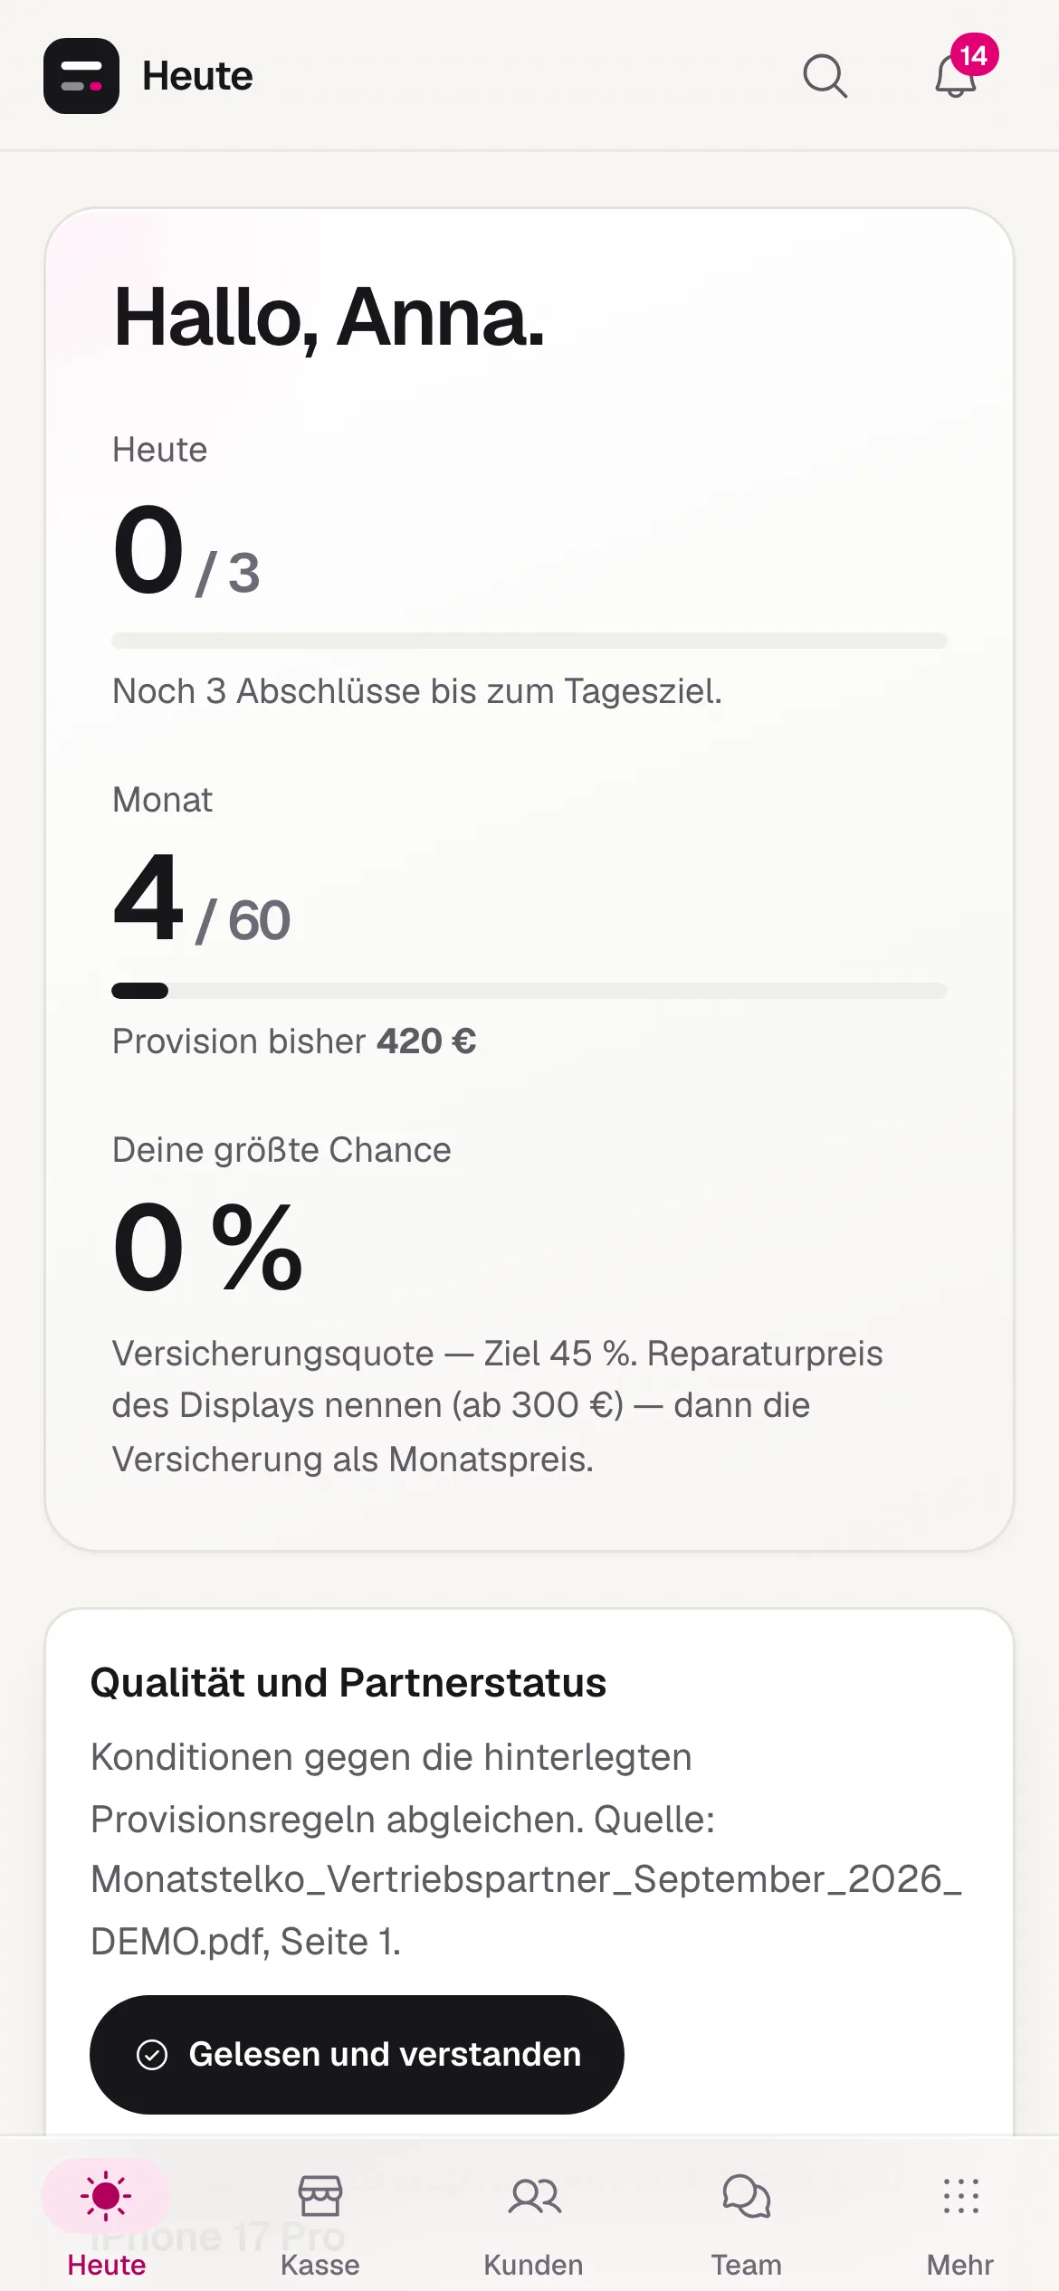Click the monthly 4 / 60 progress bar
This screenshot has width=1059, height=2291.
point(529,991)
